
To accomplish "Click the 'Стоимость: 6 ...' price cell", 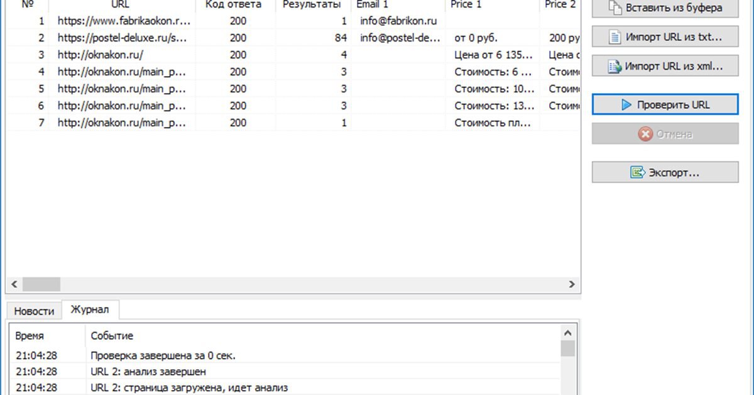I will [x=493, y=72].
